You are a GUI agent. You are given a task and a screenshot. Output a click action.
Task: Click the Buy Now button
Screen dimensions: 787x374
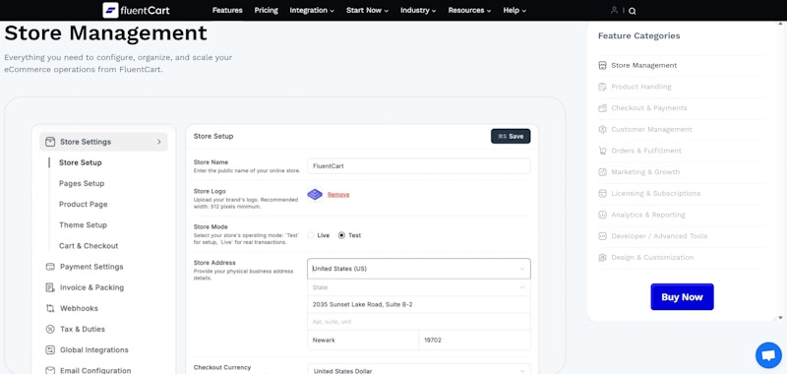(x=682, y=296)
